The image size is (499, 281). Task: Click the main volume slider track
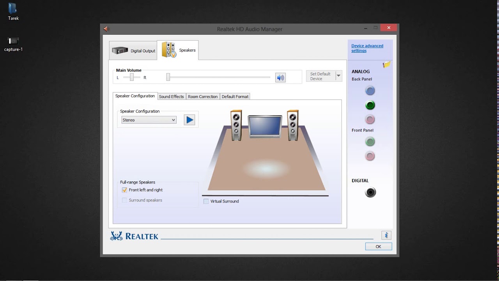click(x=218, y=77)
